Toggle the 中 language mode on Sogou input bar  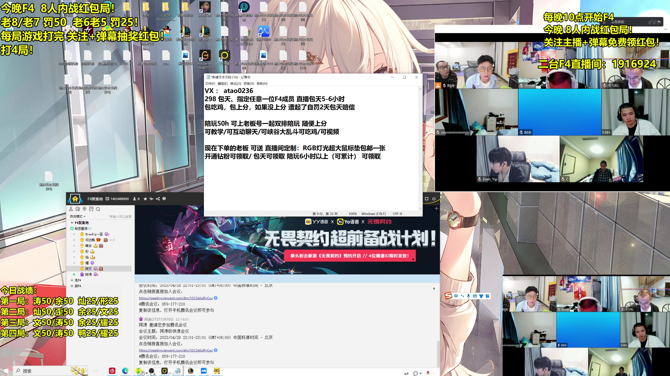(x=456, y=296)
